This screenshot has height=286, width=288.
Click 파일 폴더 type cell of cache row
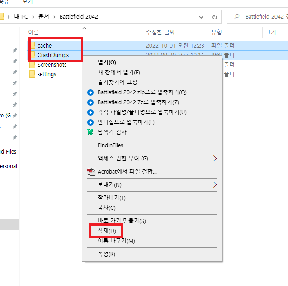222,45
